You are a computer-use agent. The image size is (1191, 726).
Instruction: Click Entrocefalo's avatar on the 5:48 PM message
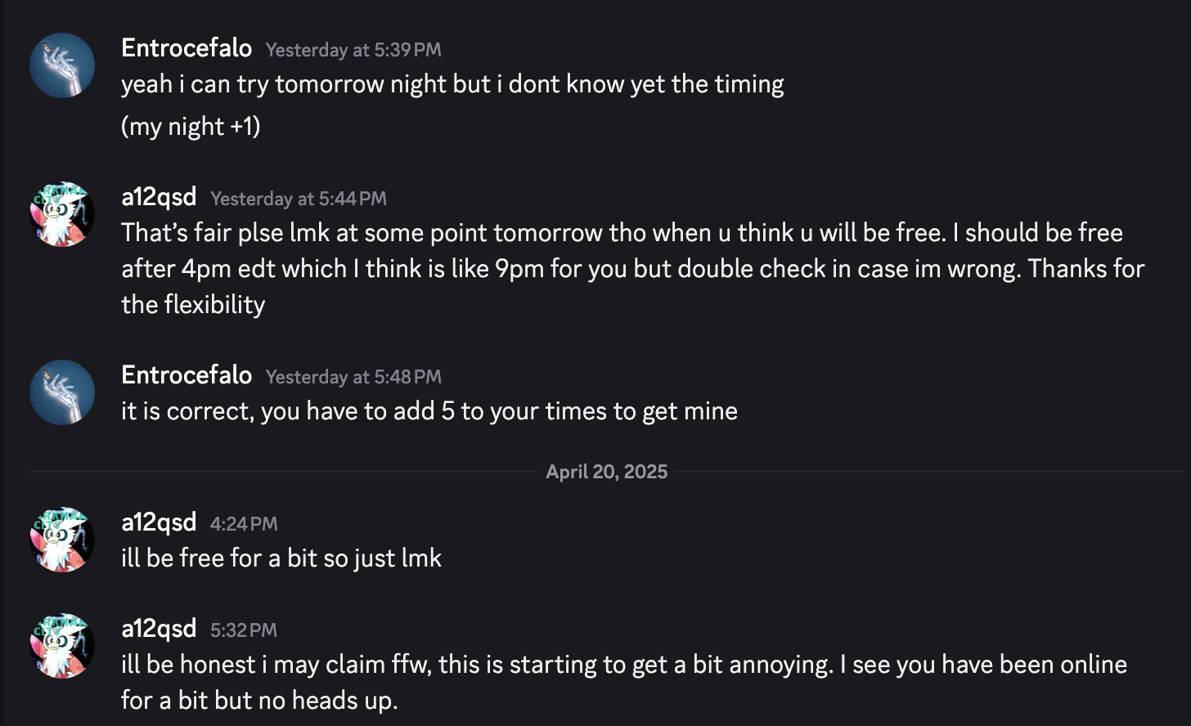(62, 392)
